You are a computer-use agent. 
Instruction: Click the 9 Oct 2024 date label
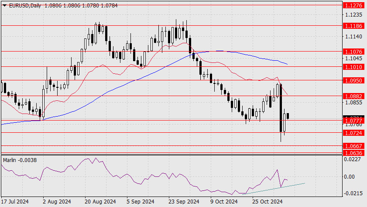pyautogui.click(x=224, y=202)
